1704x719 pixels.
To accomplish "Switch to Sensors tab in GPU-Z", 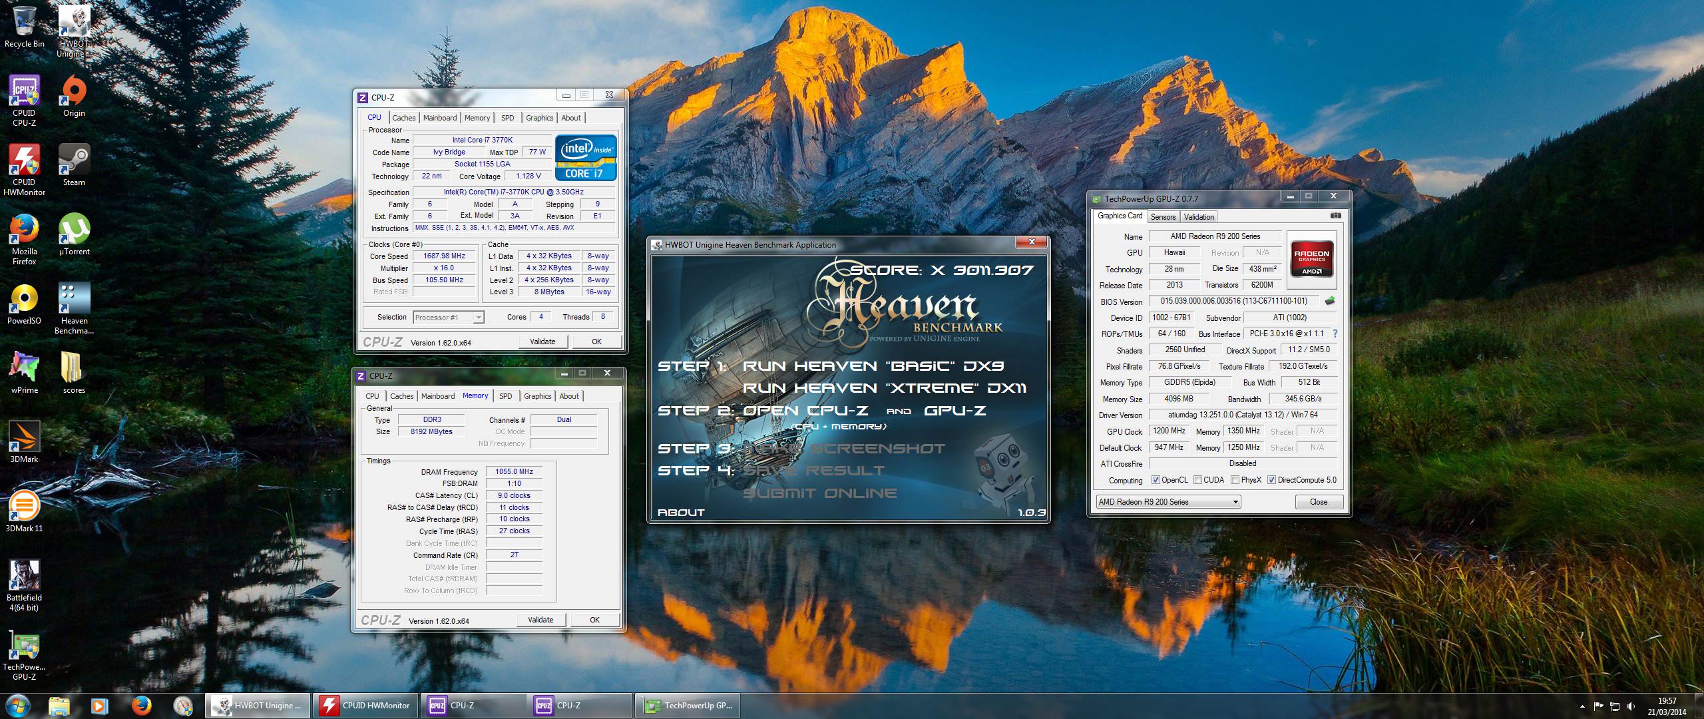I will [x=1163, y=217].
